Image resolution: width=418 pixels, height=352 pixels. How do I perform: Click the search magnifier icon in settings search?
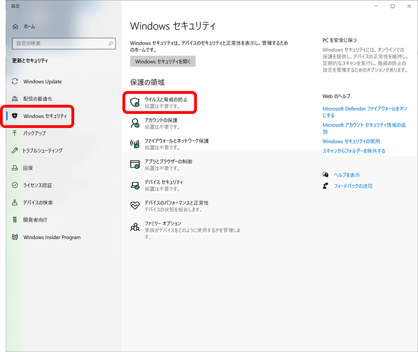110,43
